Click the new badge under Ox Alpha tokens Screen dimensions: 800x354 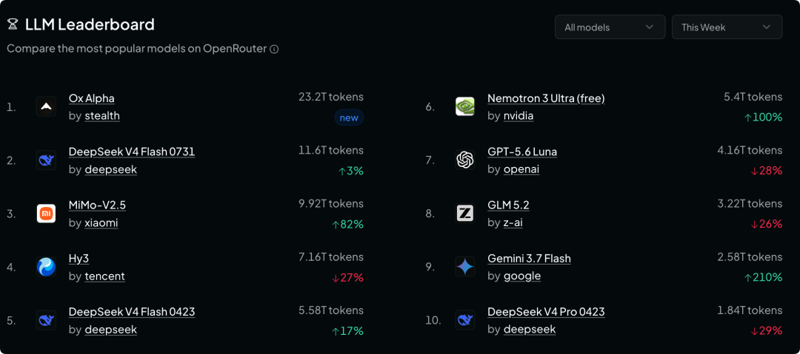349,118
